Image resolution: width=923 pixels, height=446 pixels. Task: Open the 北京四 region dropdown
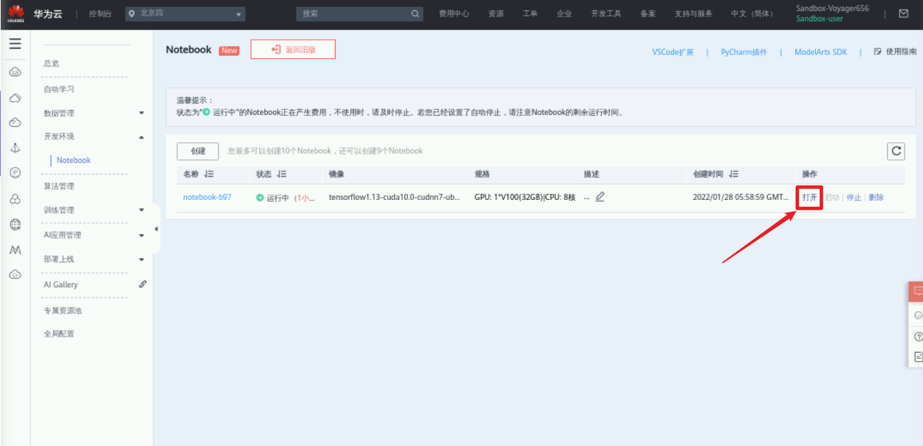click(x=185, y=14)
